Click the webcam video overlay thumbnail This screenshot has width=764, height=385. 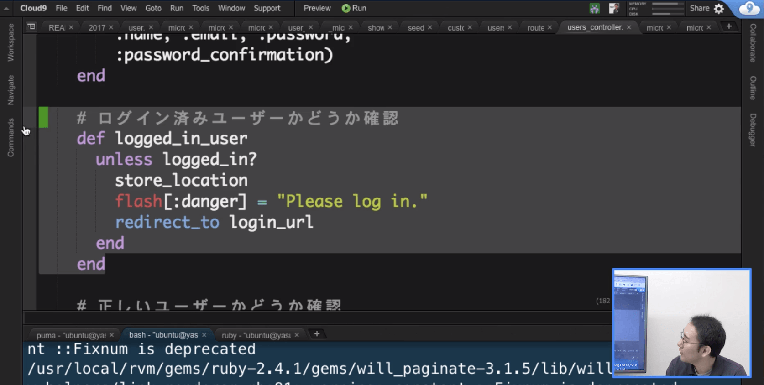point(681,323)
